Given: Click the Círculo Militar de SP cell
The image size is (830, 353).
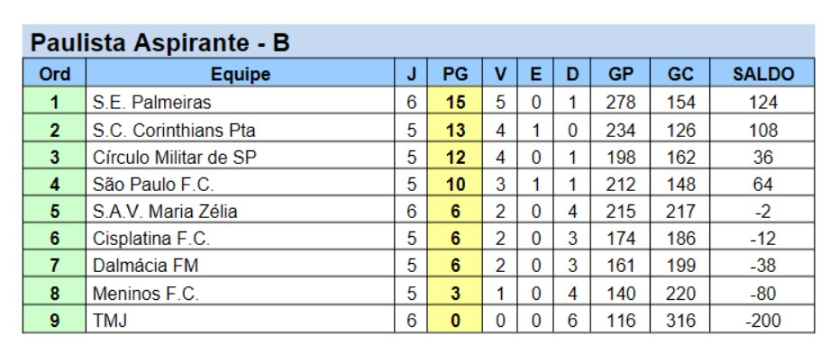Looking at the screenshot, I should 241,157.
